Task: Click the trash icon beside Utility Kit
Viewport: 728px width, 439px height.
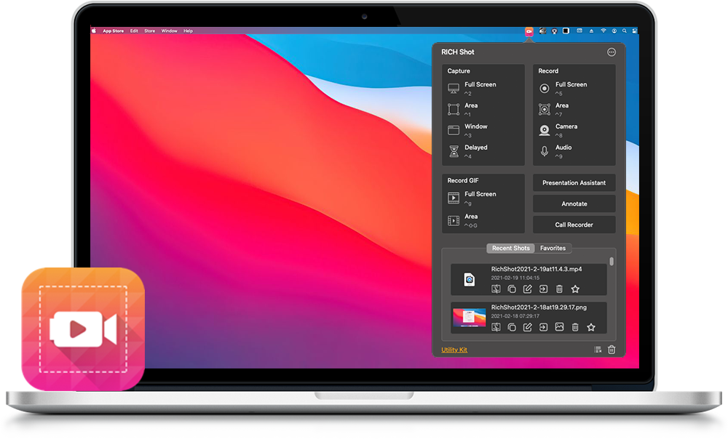Action: click(x=612, y=350)
